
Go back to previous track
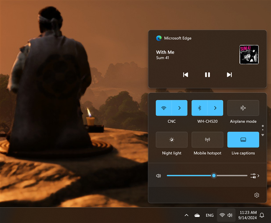click(x=186, y=75)
